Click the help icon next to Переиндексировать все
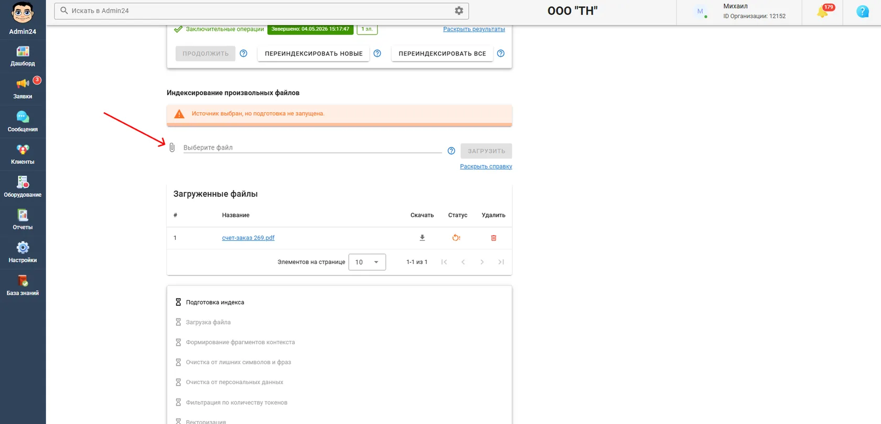This screenshot has height=424, width=881. click(501, 54)
